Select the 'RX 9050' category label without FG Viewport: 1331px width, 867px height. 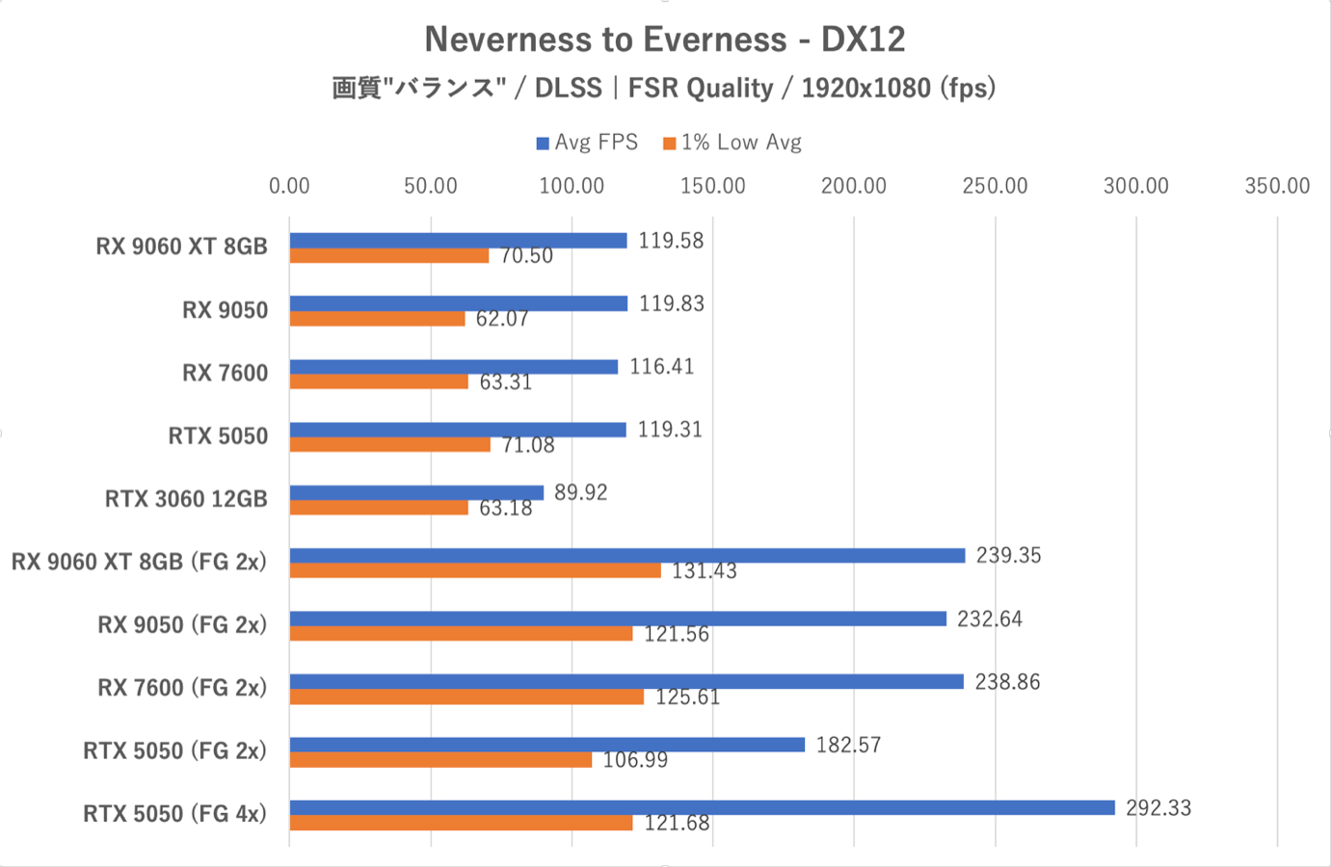[225, 310]
